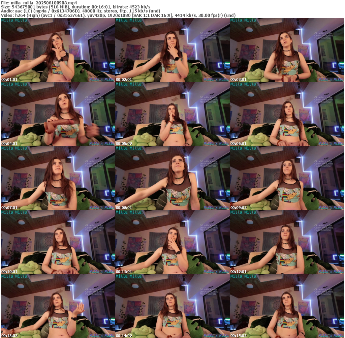
Task: Pick the frame stamped 00:14:02
Action: [172, 306]
